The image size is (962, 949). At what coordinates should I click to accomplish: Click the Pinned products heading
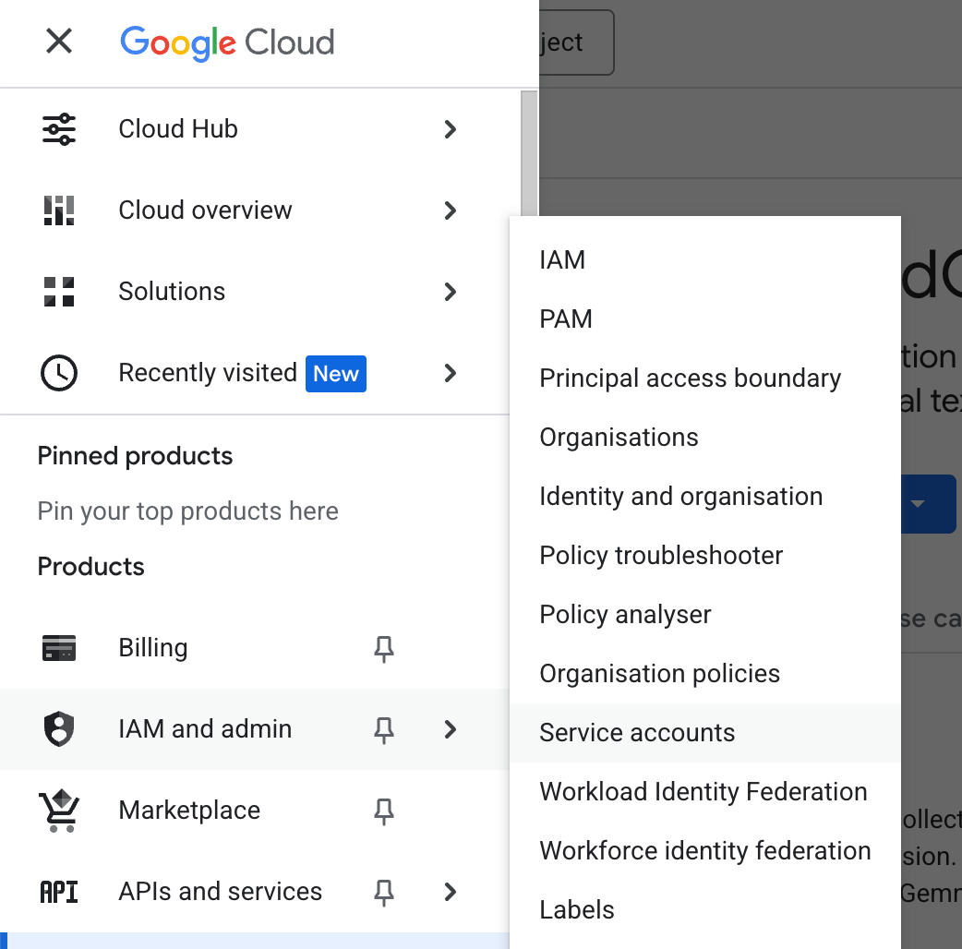click(x=135, y=456)
